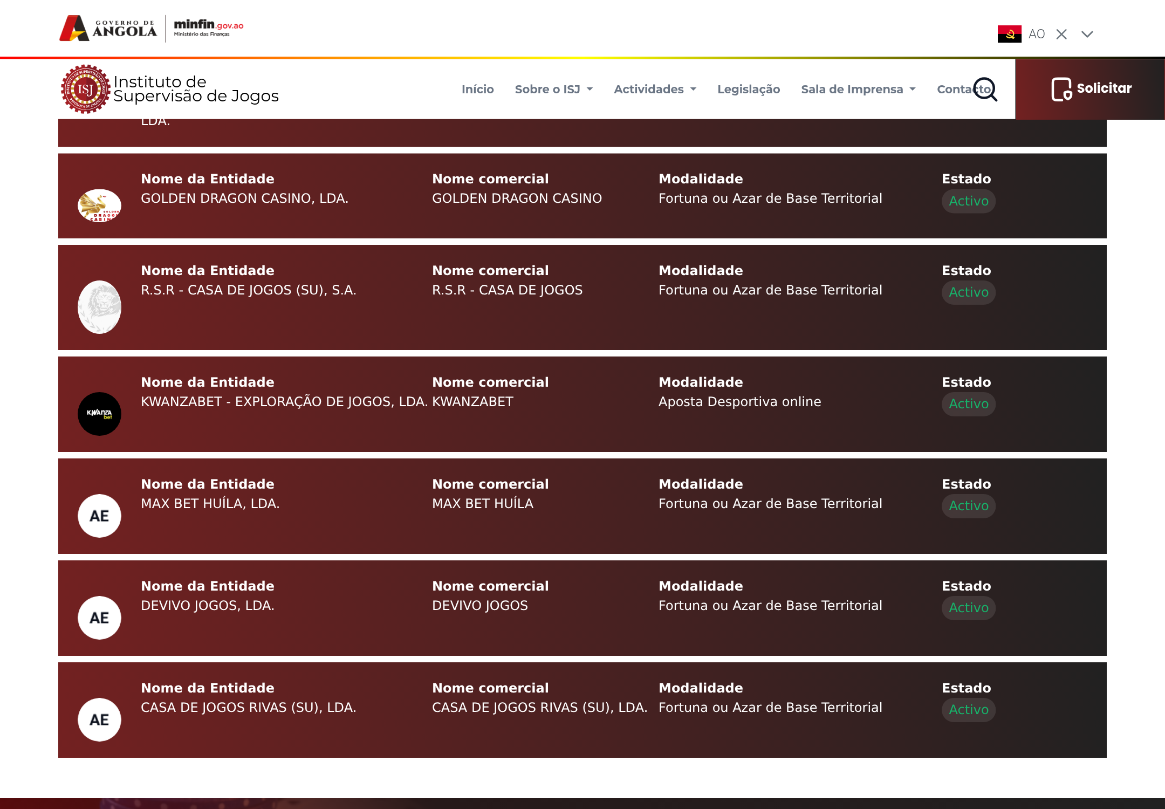Click the AE avatar for Max Bet Huíla
This screenshot has height=809, width=1165.
click(99, 516)
